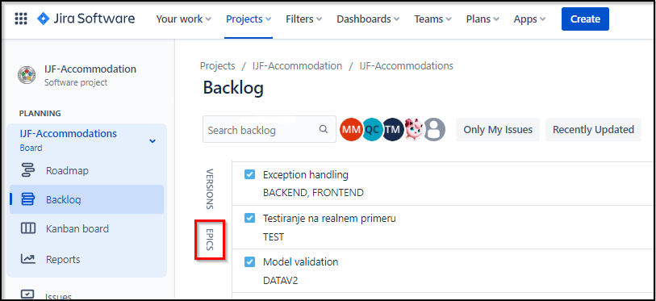This screenshot has width=656, height=301.
Task: Click the Create button
Action: (585, 19)
